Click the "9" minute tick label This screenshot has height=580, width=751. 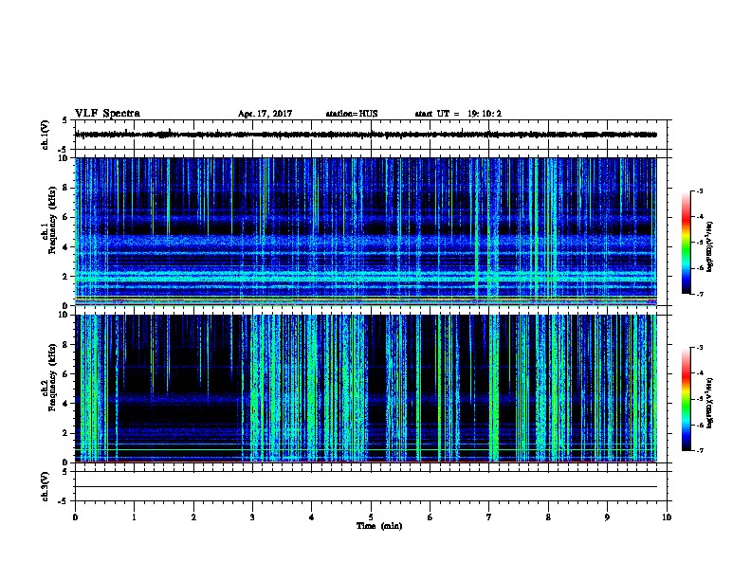[607, 517]
